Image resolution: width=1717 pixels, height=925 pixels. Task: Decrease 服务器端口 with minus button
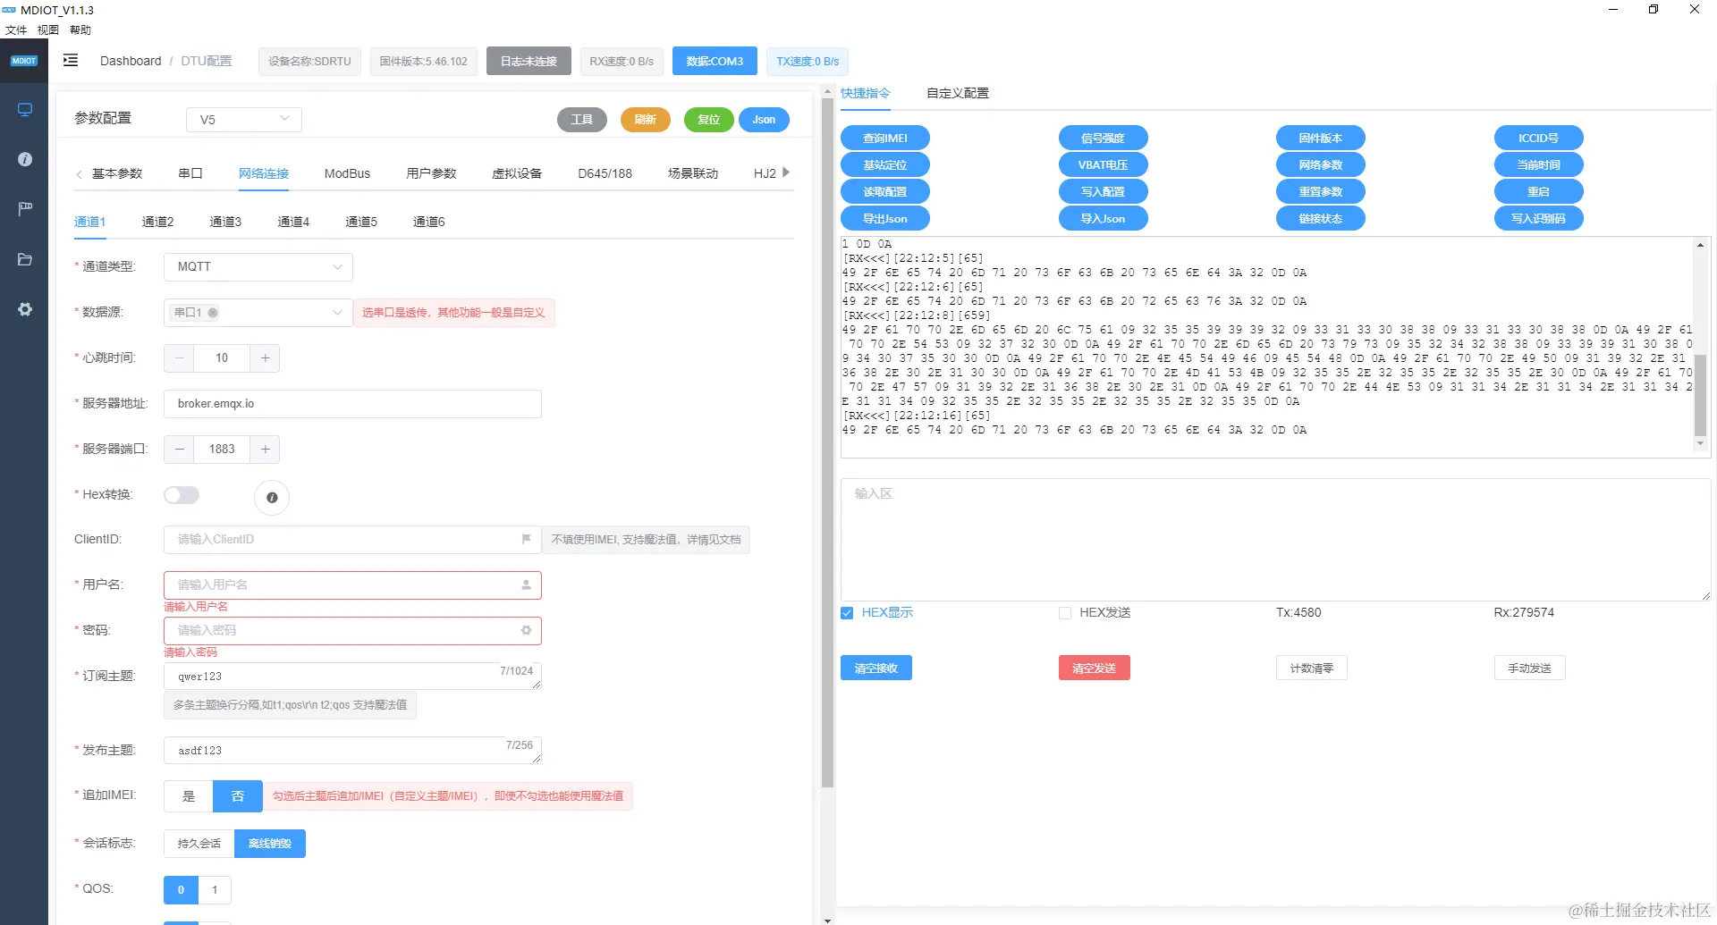click(180, 449)
